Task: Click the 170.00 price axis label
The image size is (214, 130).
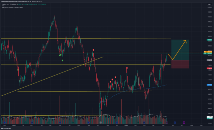Action: pos(209,80)
